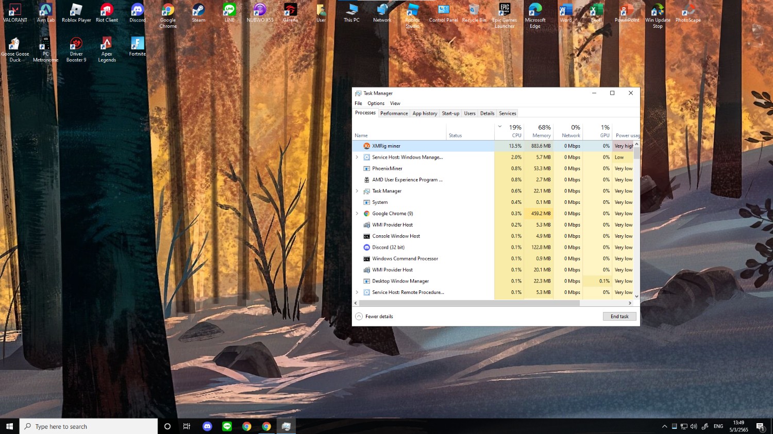Switch to the Performance tab
This screenshot has width=773, height=434.
394,113
